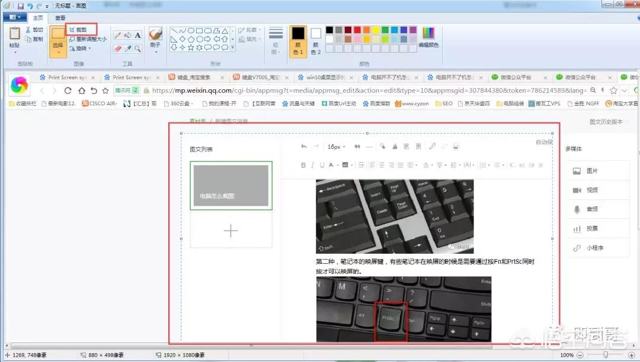Click the Save icon in quick access toolbar
Screen dimensions: 640x362
pyautogui.click(x=20, y=6)
